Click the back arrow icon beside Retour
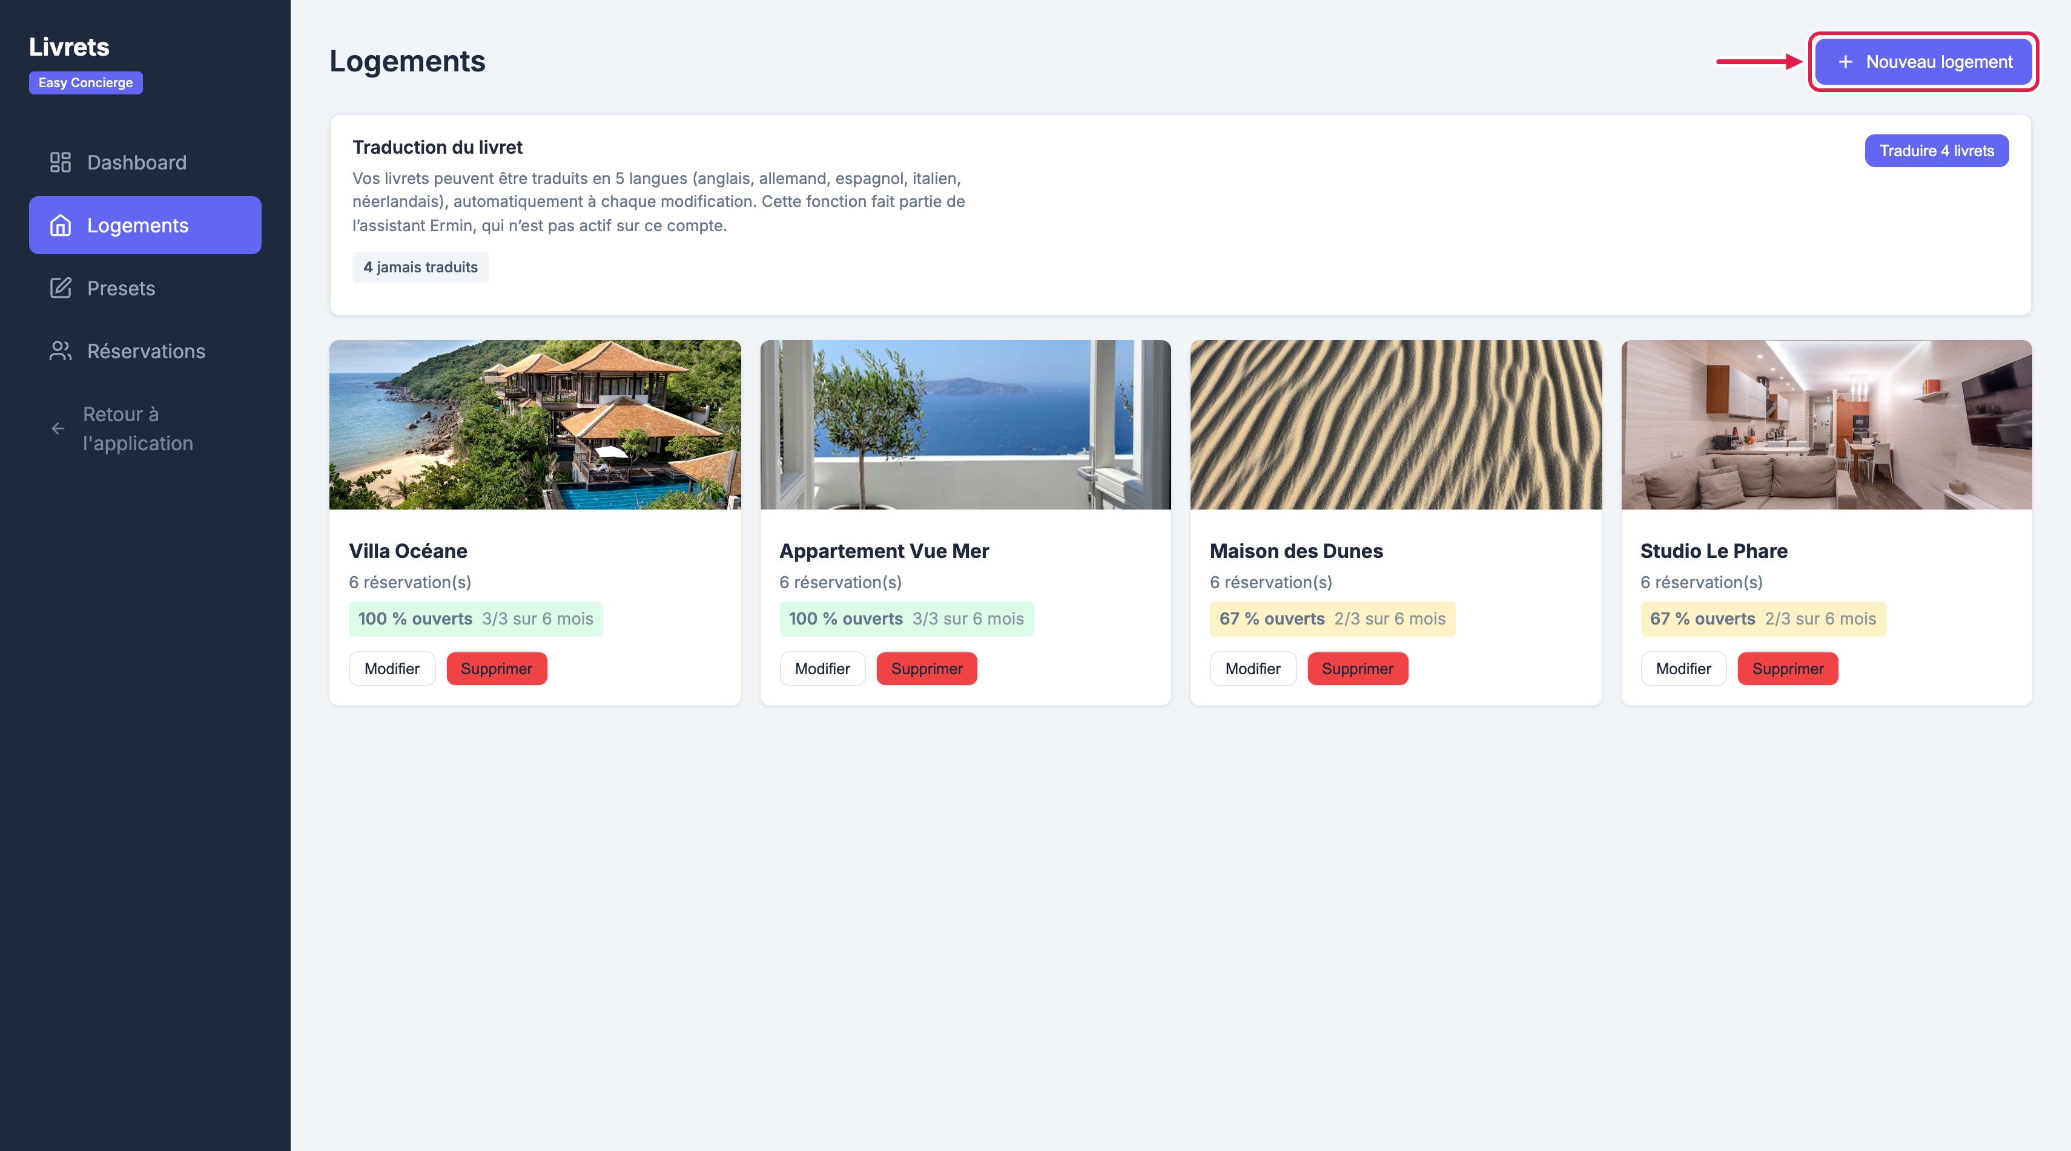Viewport: 2071px width, 1151px height. (58, 429)
